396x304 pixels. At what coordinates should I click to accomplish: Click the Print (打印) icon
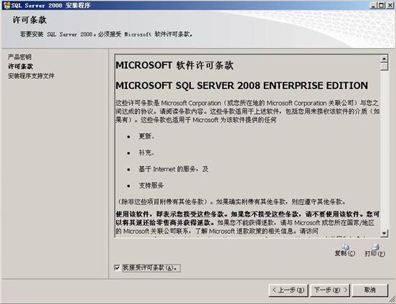coord(375,247)
